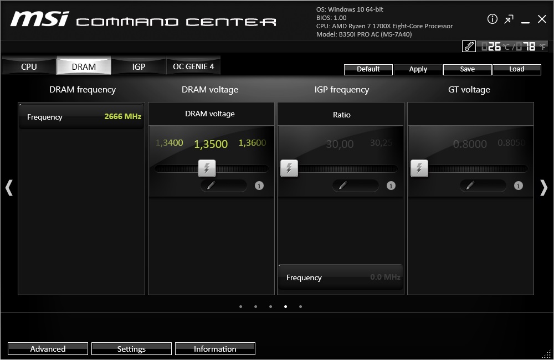Close the Command Center window
554x360 pixels.
(542, 19)
